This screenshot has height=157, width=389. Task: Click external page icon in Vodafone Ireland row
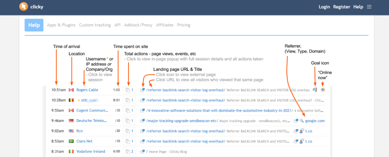[142, 152]
